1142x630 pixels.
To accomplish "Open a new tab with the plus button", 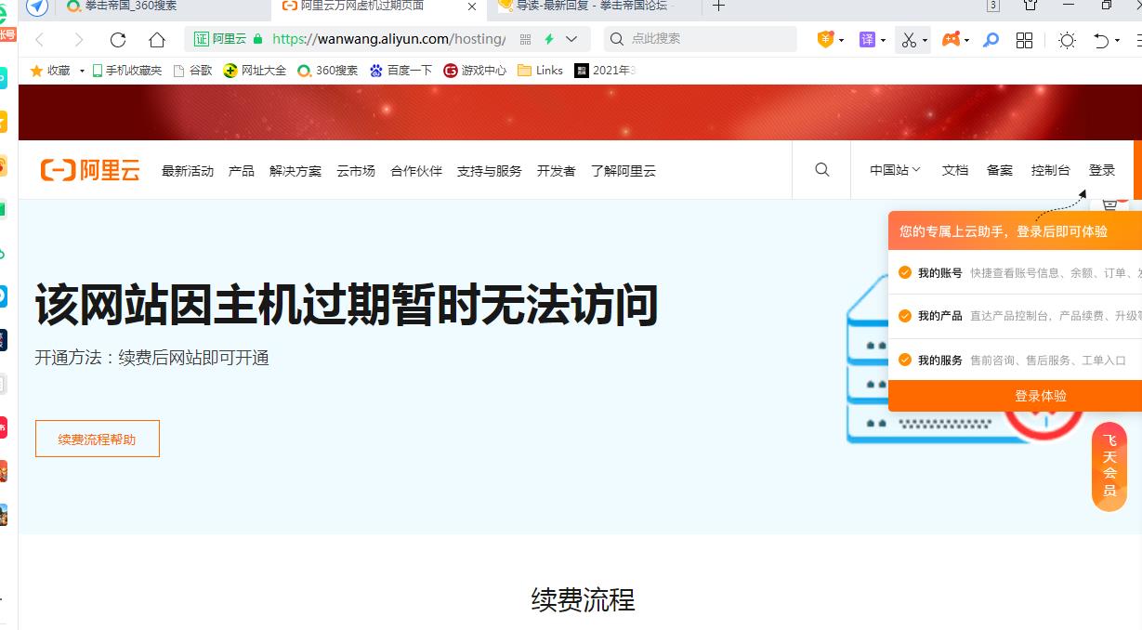I will point(718,6).
